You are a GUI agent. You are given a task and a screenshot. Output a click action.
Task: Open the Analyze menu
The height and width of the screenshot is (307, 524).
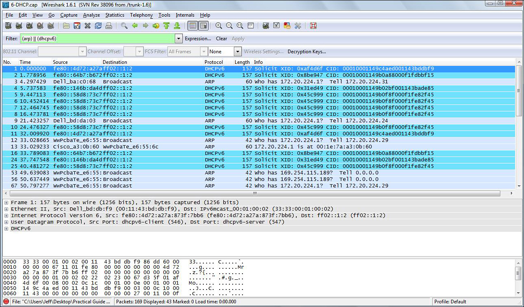click(x=91, y=15)
